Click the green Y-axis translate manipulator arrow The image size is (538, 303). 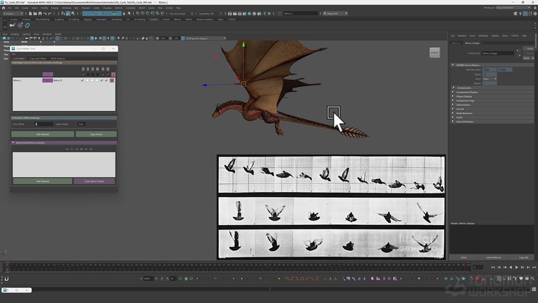pos(243,45)
